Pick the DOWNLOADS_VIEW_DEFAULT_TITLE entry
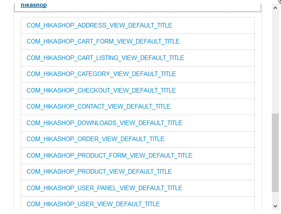Image resolution: width=281 pixels, height=214 pixels. (105, 123)
